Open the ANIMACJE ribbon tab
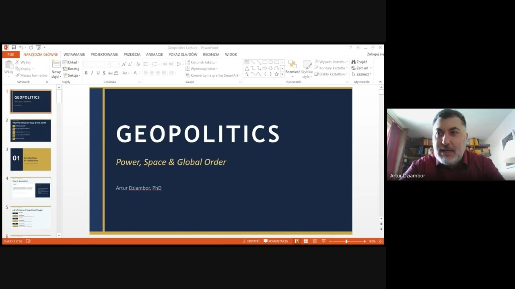 tap(154, 55)
